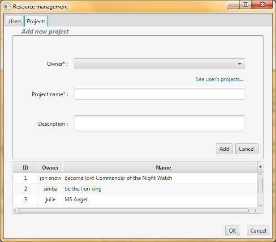Click the Resource management window icon

tap(7, 7)
